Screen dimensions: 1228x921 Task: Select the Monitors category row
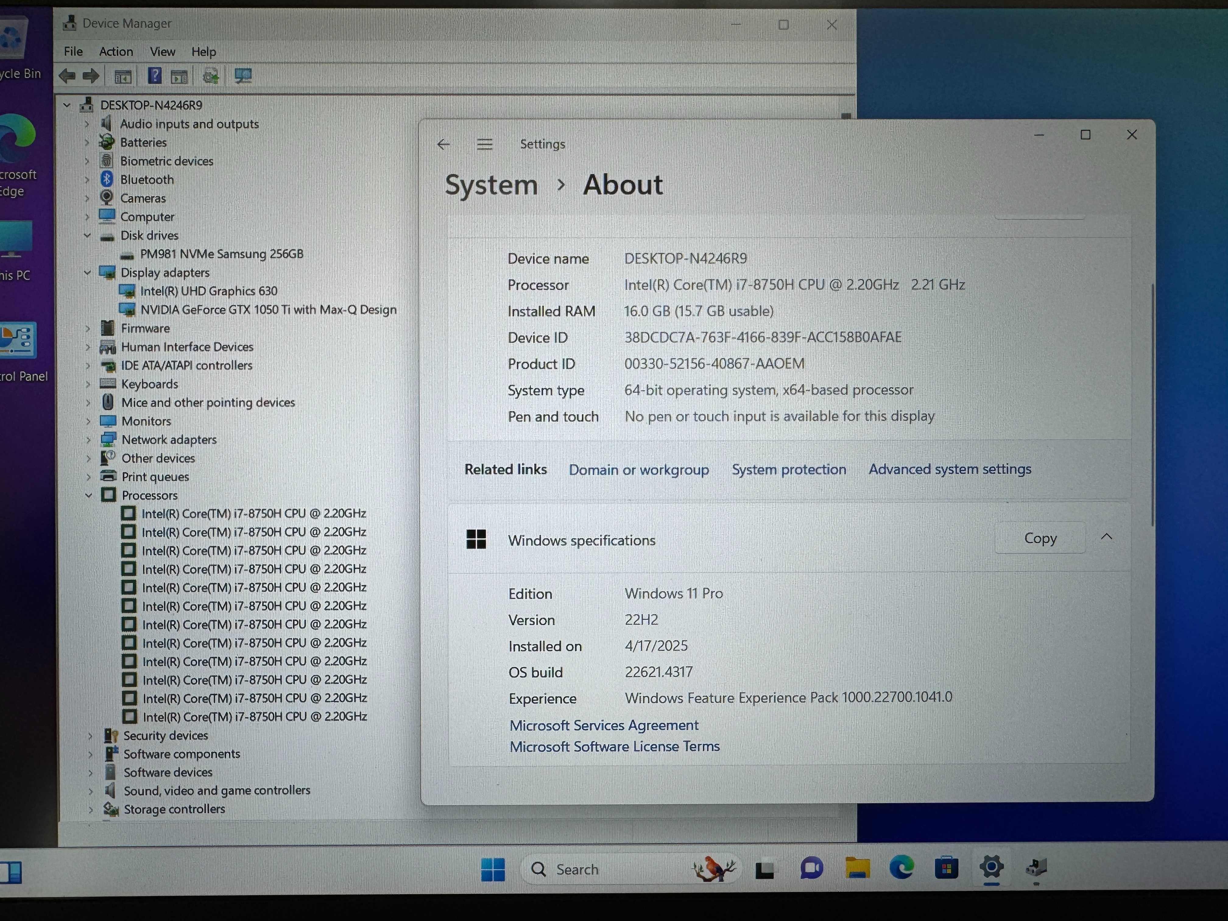(146, 421)
